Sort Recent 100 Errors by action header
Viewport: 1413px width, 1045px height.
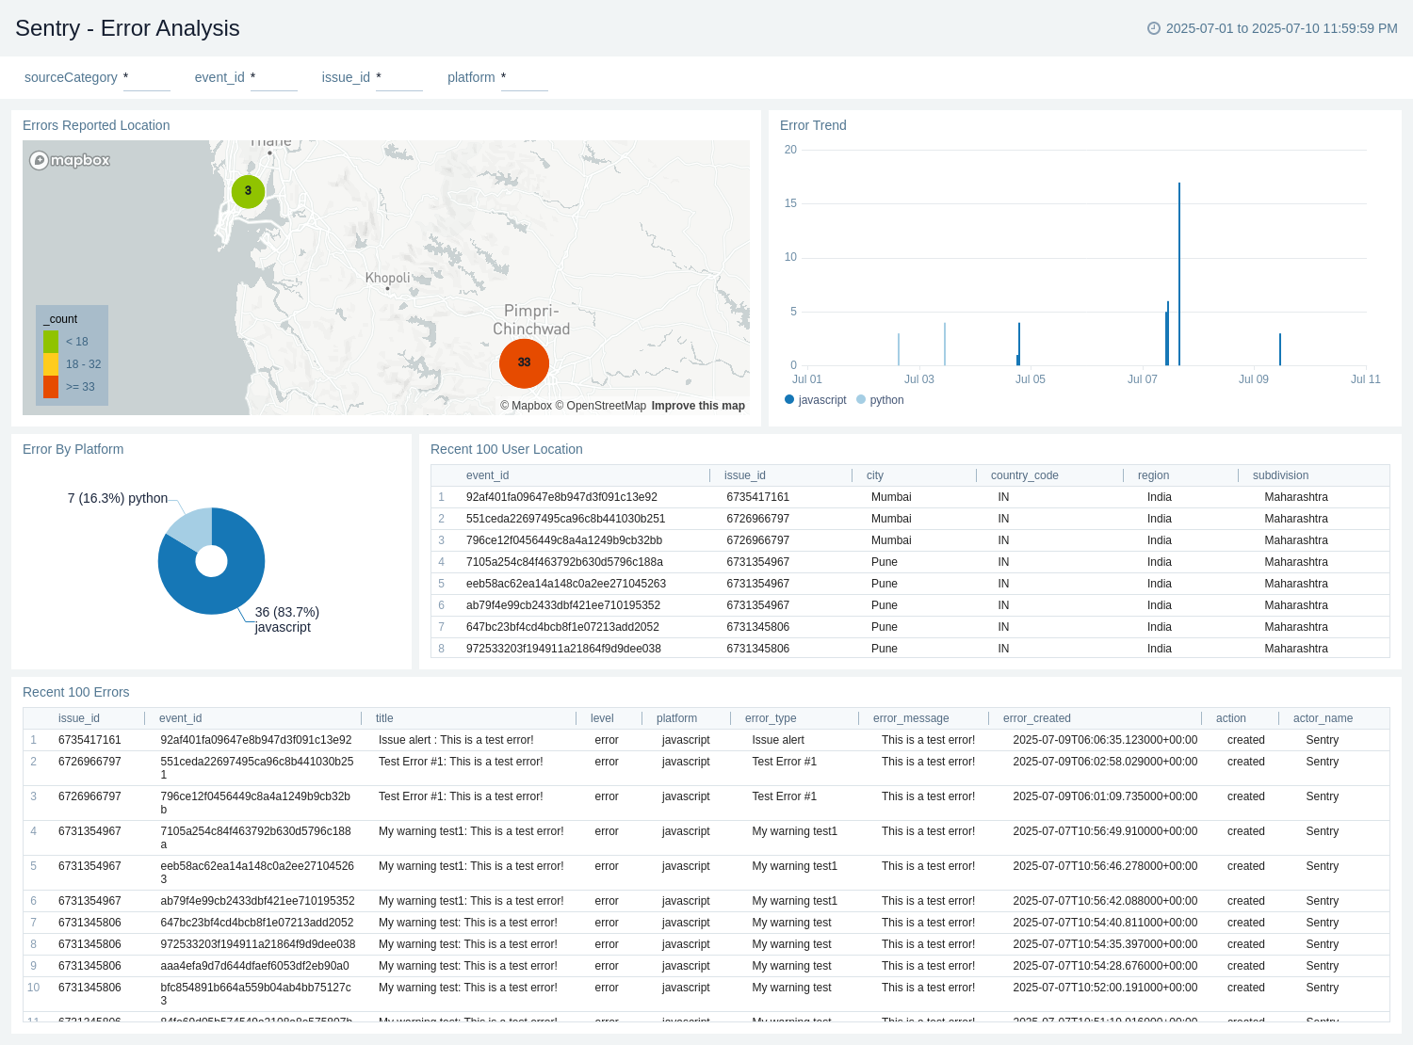(x=1230, y=718)
